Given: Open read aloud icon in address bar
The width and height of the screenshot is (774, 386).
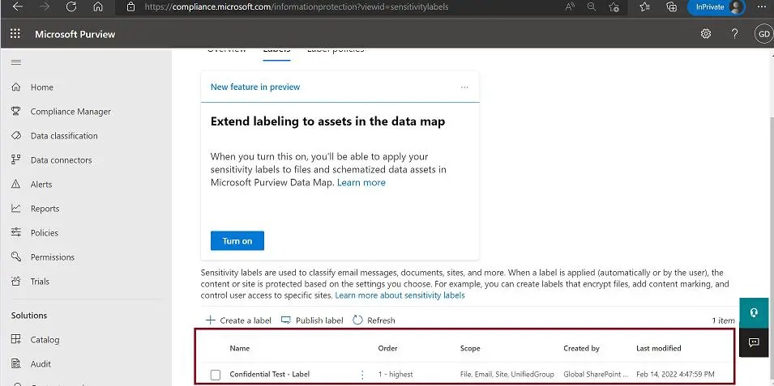Looking at the screenshot, I should [570, 7].
